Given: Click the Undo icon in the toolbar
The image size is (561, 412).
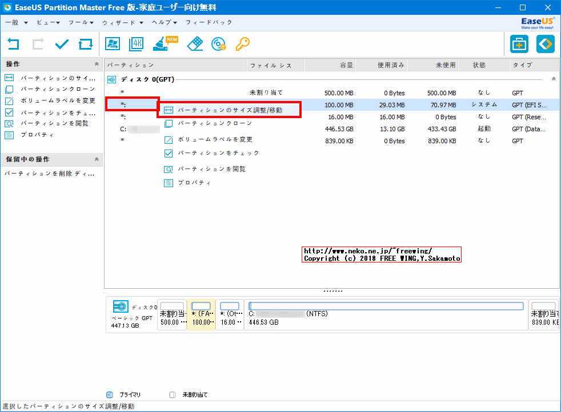Looking at the screenshot, I should coord(13,44).
